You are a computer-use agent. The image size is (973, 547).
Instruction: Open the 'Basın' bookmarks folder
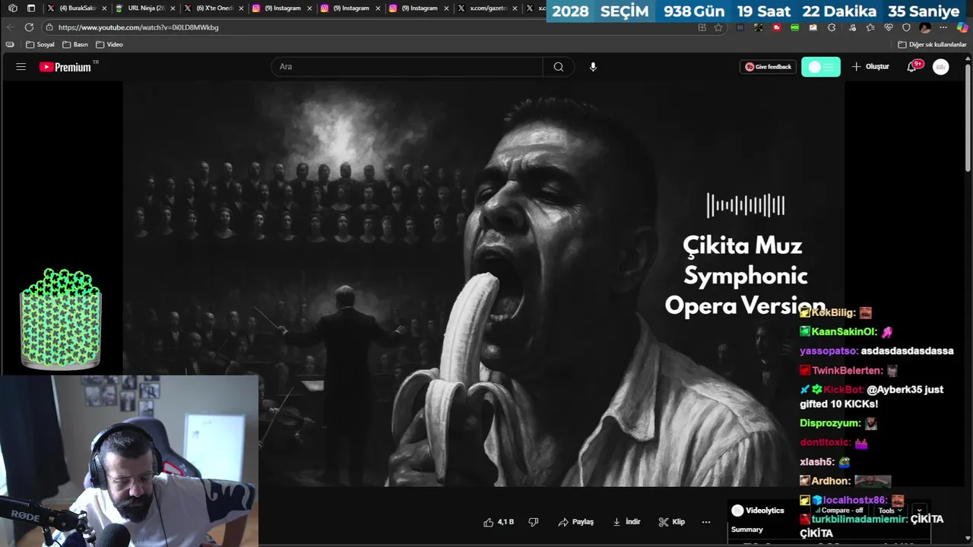coord(75,45)
